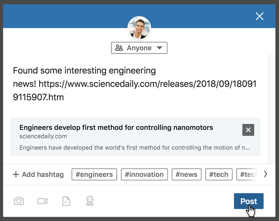Click the profile photo avatar
Viewport: 279px width, 221px height.
coord(139,28)
